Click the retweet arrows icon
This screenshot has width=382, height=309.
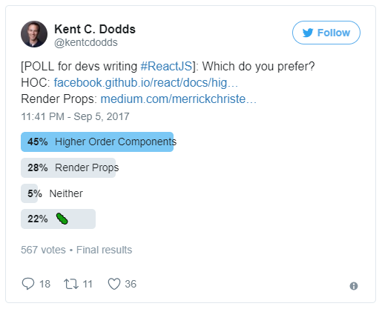coord(71,284)
